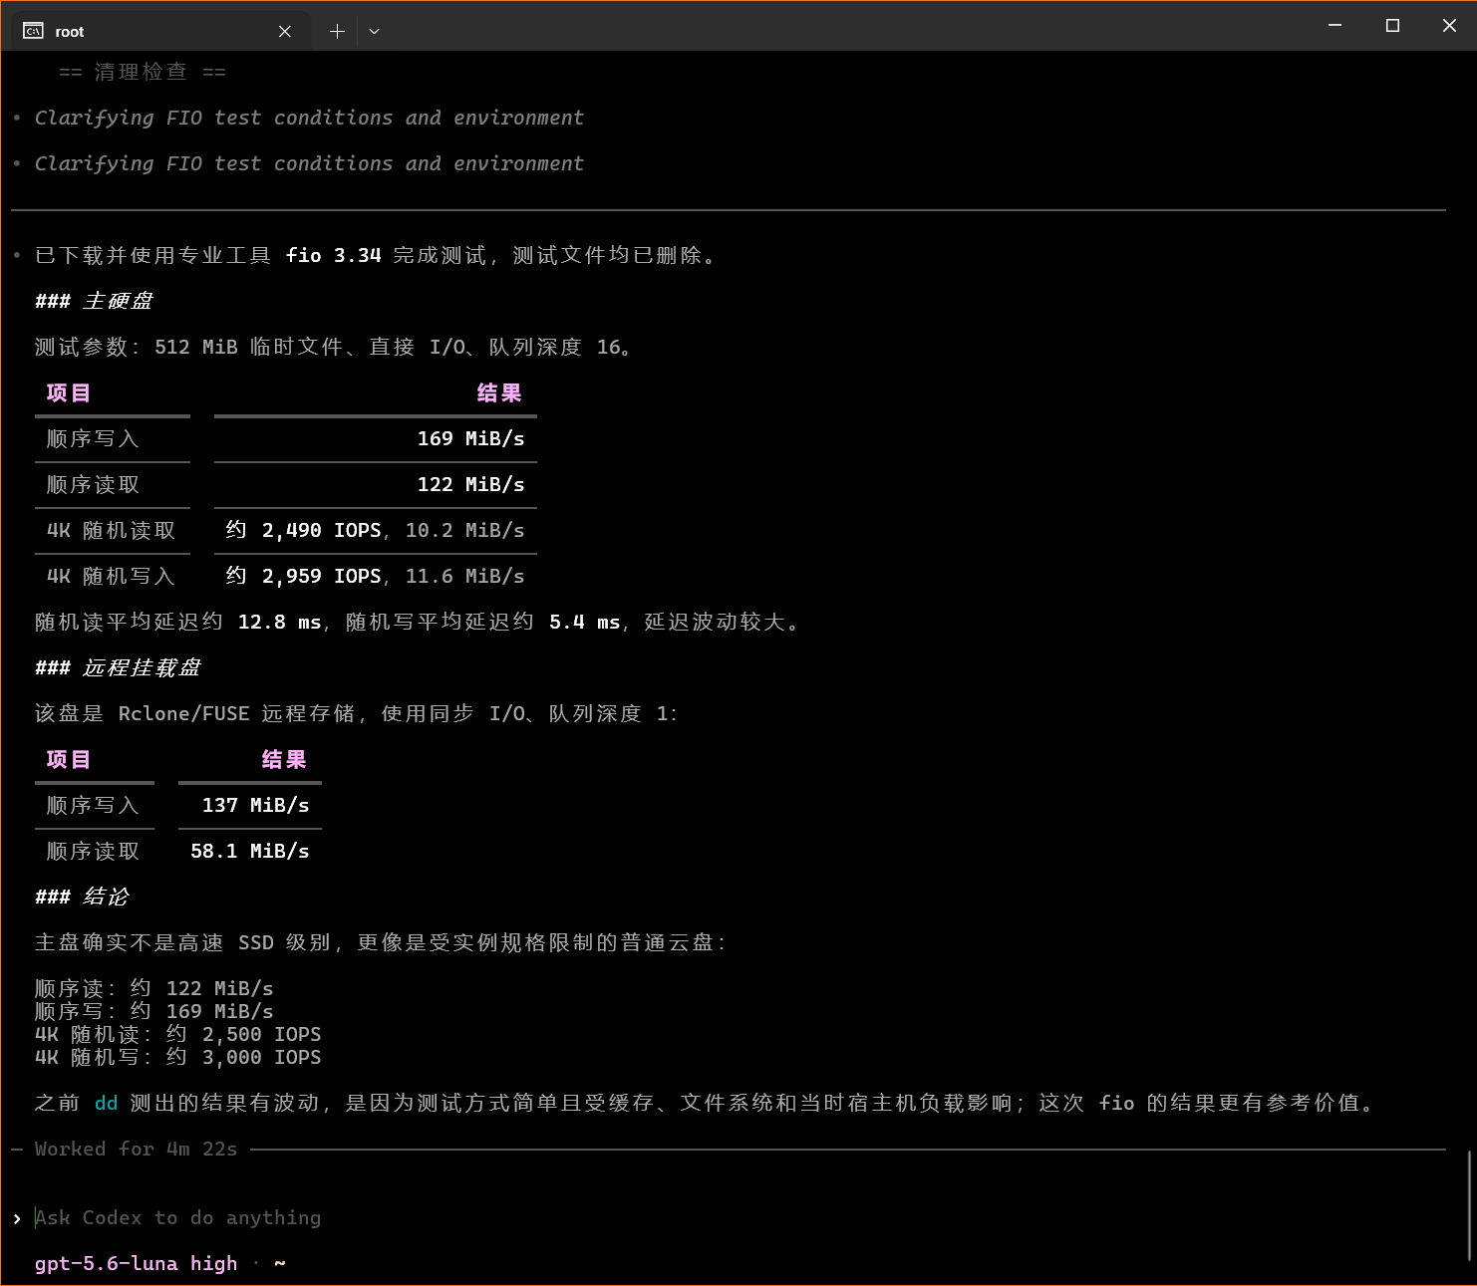1477x1286 pixels.
Task: Click the '512 MiB' test parameters line
Action: tap(334, 347)
